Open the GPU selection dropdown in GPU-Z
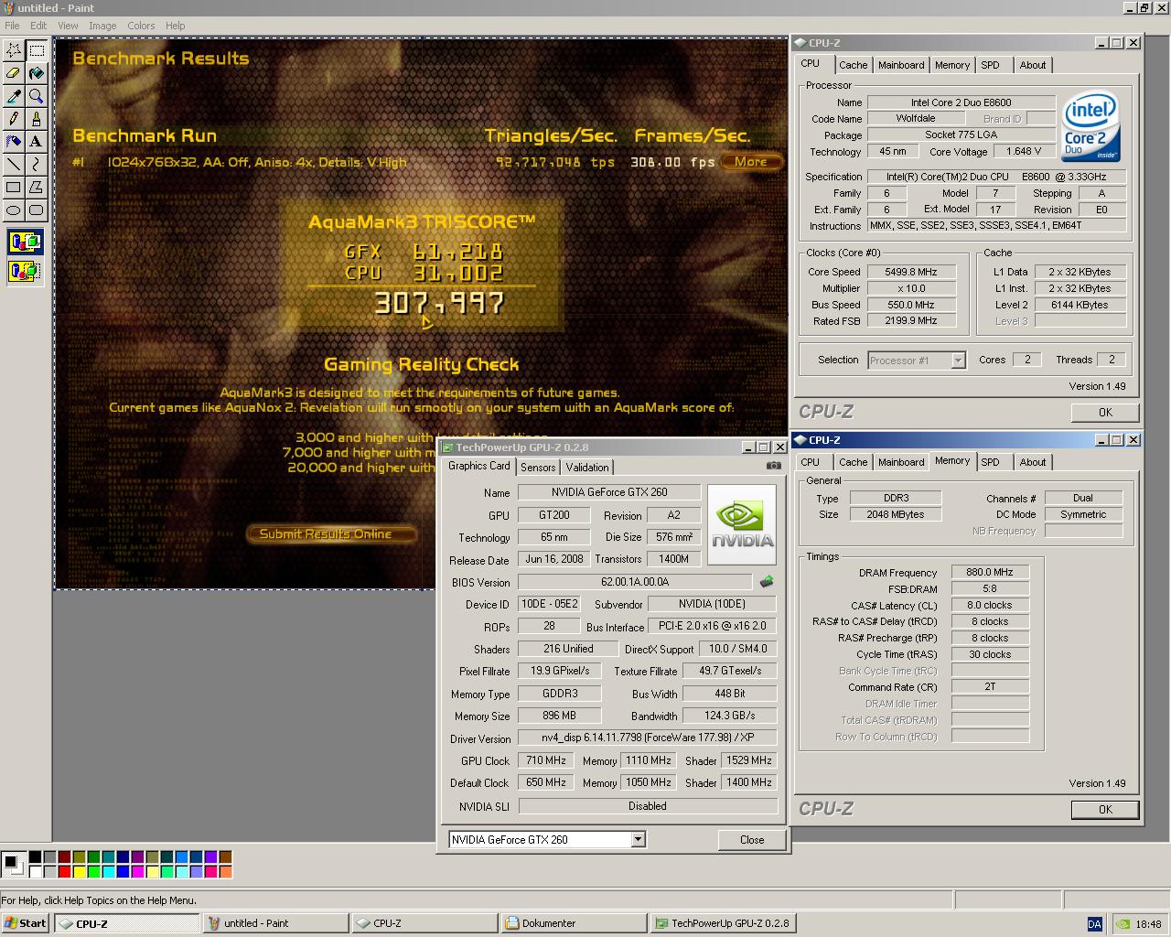The height and width of the screenshot is (937, 1171). [x=639, y=839]
